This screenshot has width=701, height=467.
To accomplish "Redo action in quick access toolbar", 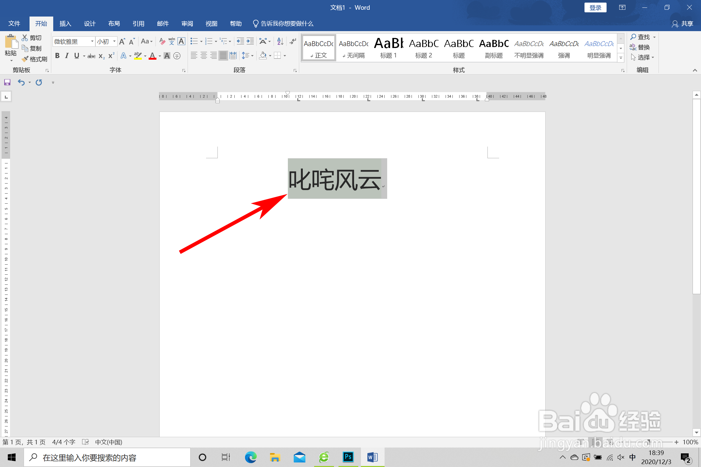I will coord(39,82).
